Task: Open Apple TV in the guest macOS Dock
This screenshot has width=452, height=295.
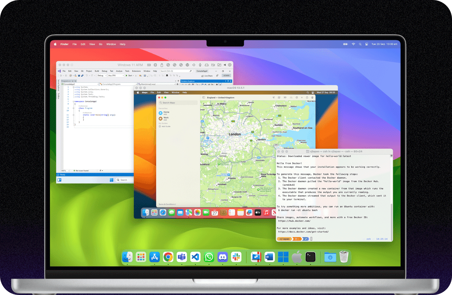Action: (x=258, y=213)
